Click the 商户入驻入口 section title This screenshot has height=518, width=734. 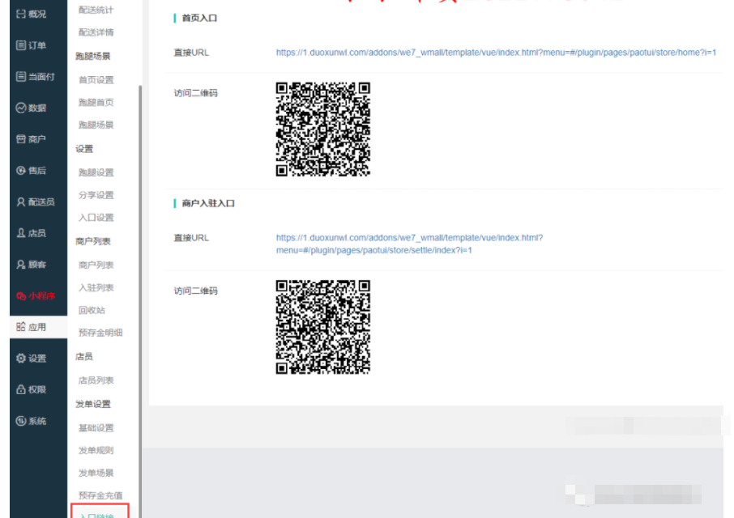point(208,203)
